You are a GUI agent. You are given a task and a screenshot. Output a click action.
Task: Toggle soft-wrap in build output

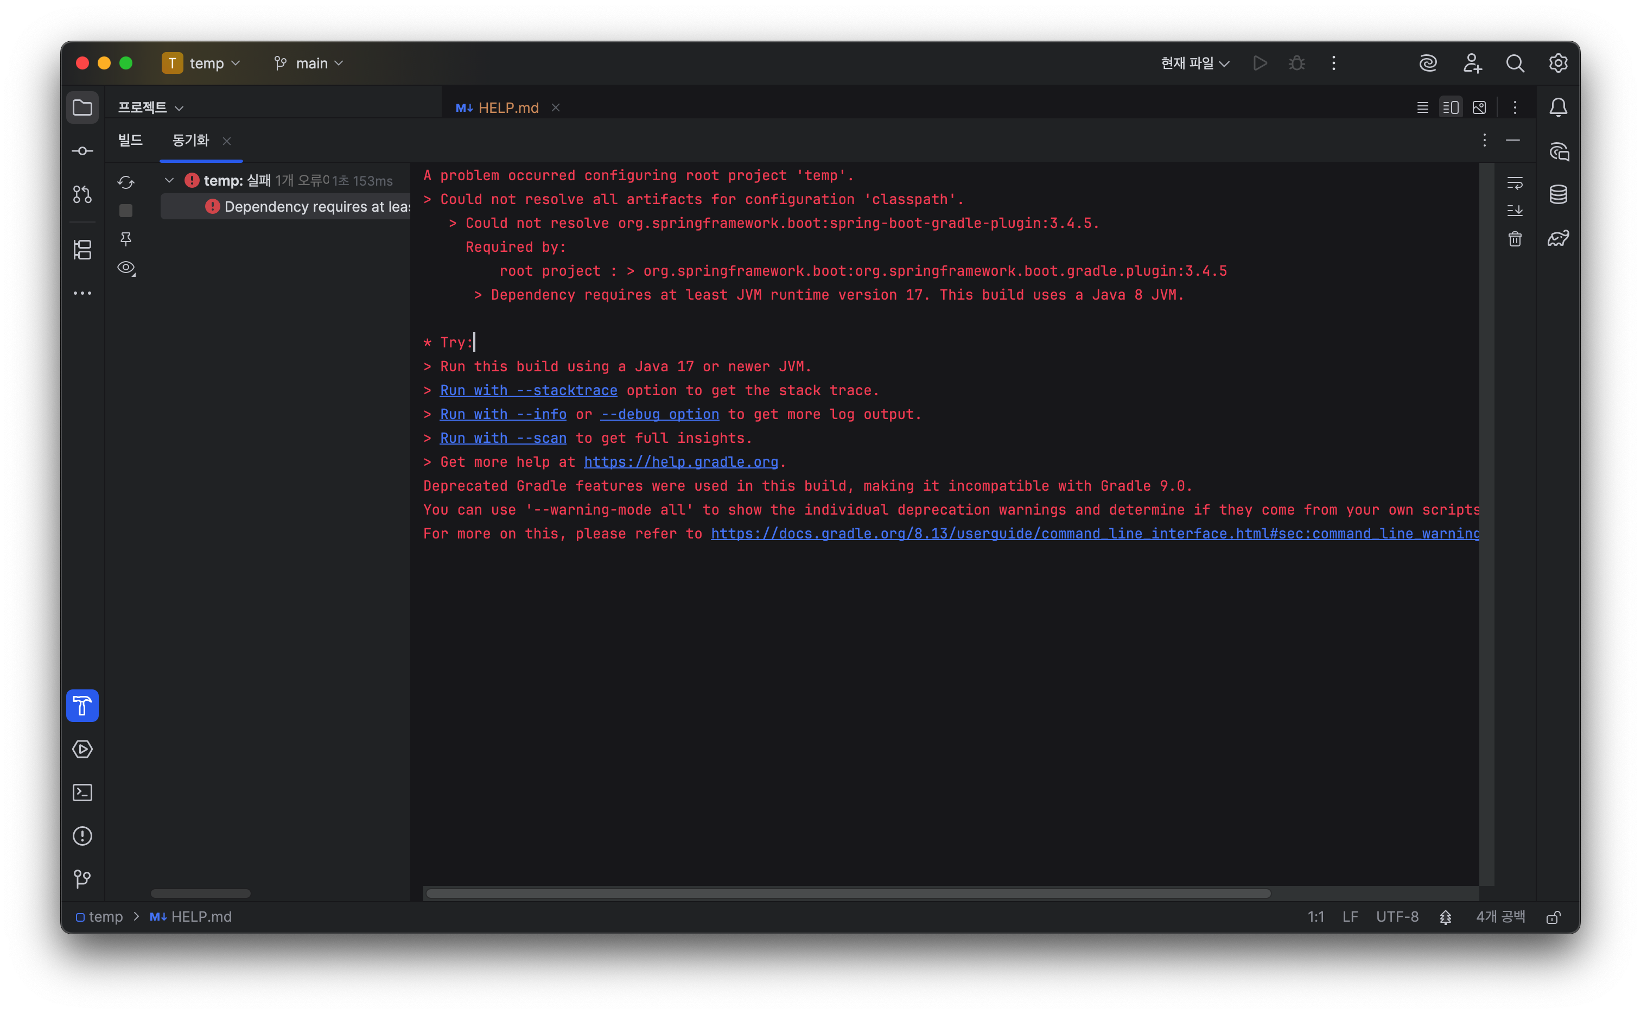click(1515, 182)
